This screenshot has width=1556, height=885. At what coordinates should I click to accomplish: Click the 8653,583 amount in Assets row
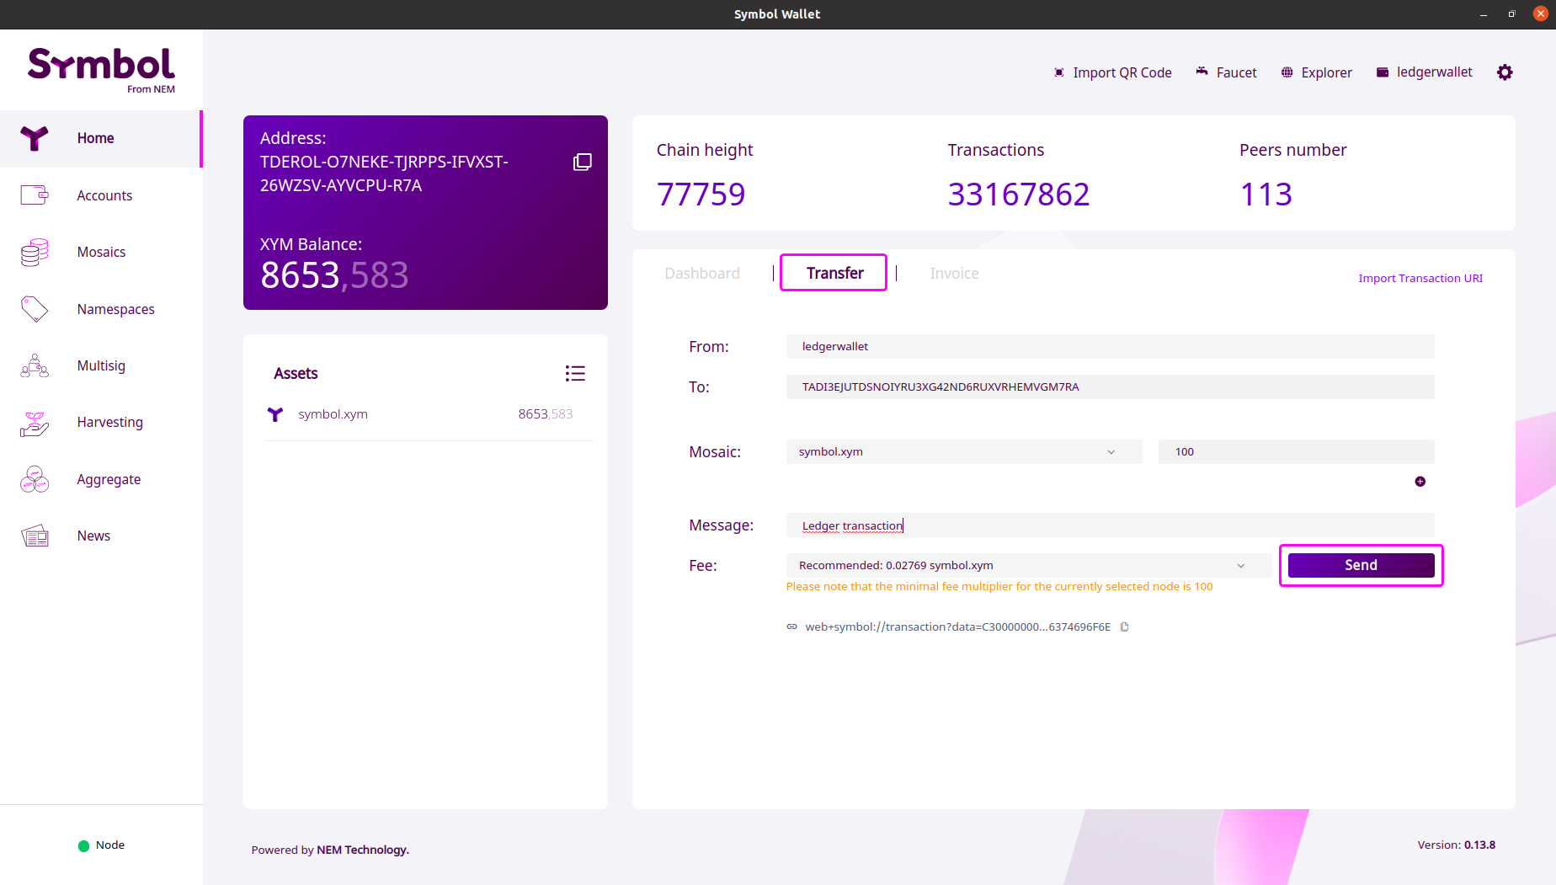tap(546, 414)
